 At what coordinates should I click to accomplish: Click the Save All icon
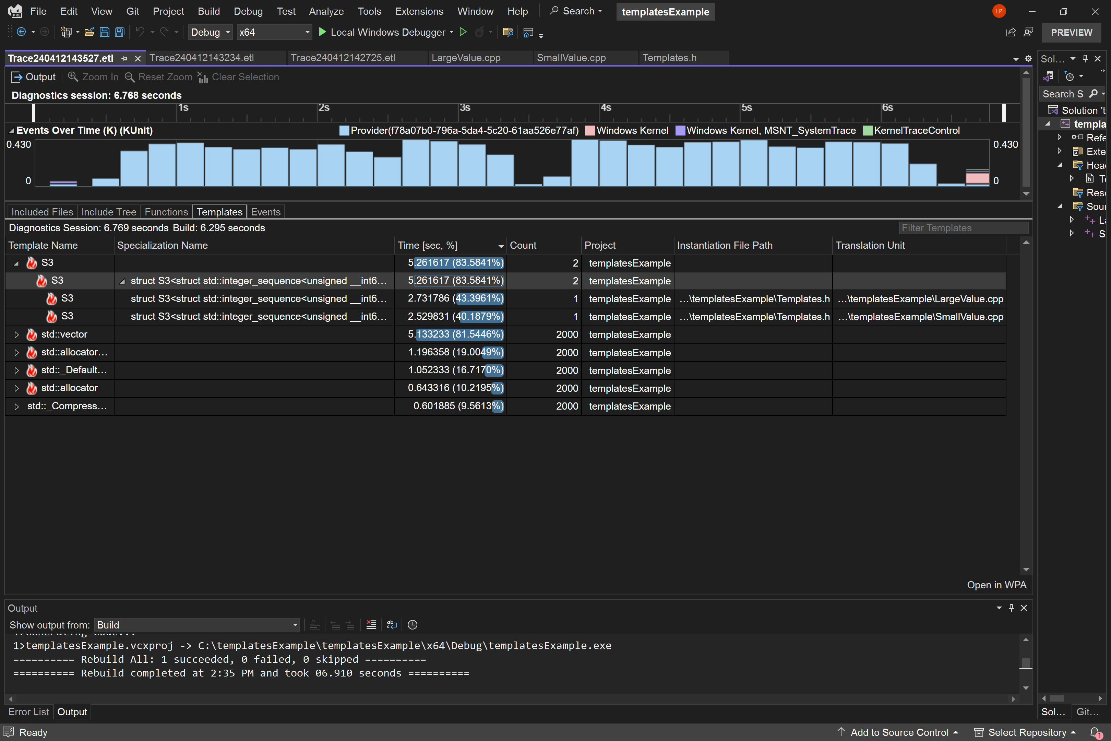coord(120,32)
